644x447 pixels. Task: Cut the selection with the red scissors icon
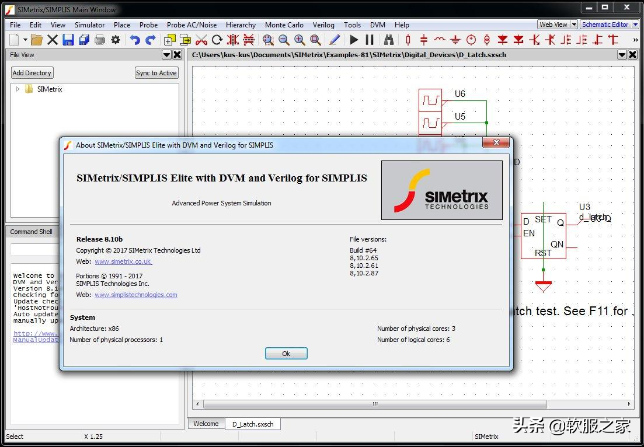tap(201, 40)
